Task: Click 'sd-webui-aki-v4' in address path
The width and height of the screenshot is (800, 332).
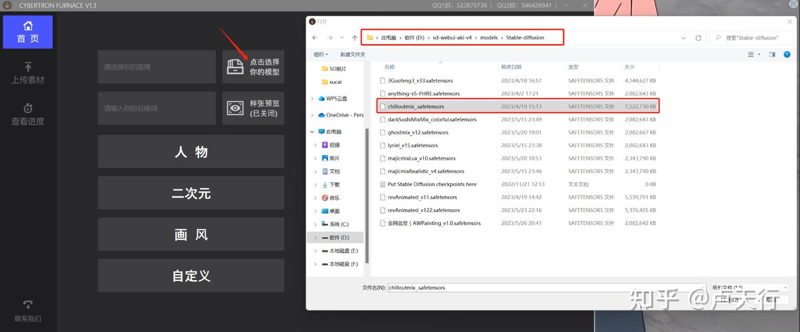Action: (x=452, y=38)
